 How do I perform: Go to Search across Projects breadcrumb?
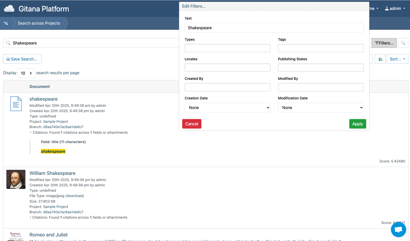pos(39,23)
